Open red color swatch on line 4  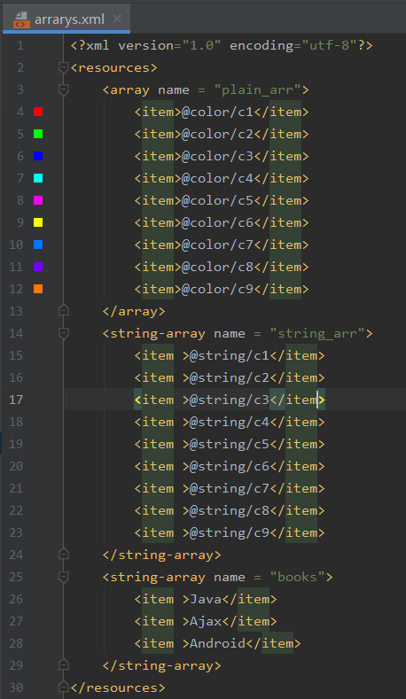(38, 112)
